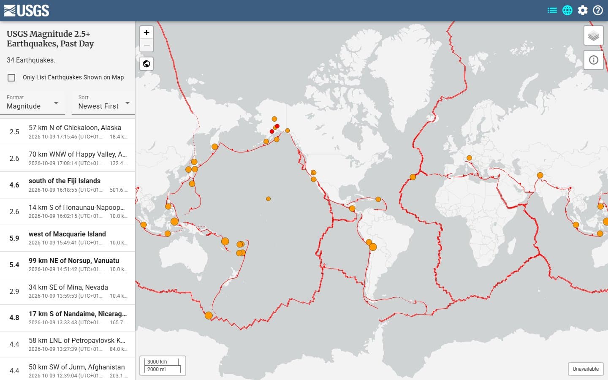Screen dimensions: 608x380
Task: Select west of Macquarie Island earthquake
Action: [x=68, y=238]
